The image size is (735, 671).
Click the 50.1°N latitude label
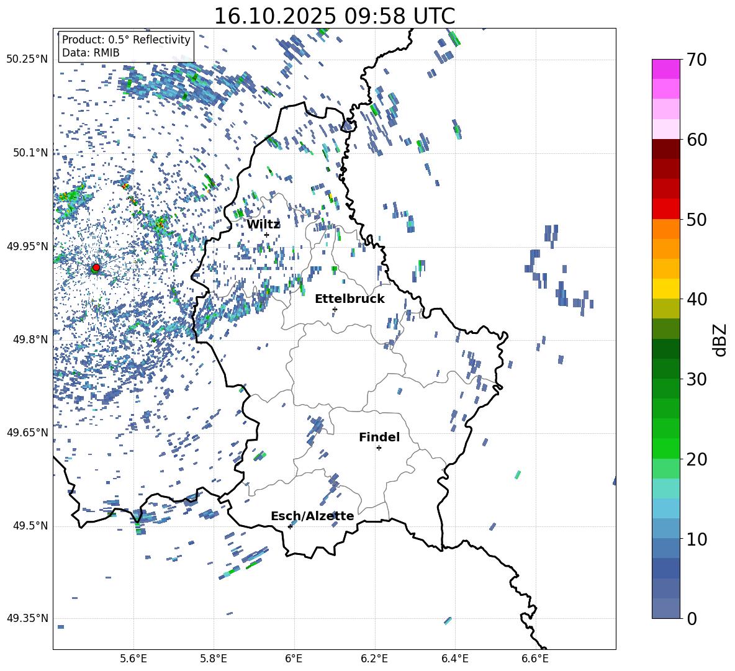30,153
